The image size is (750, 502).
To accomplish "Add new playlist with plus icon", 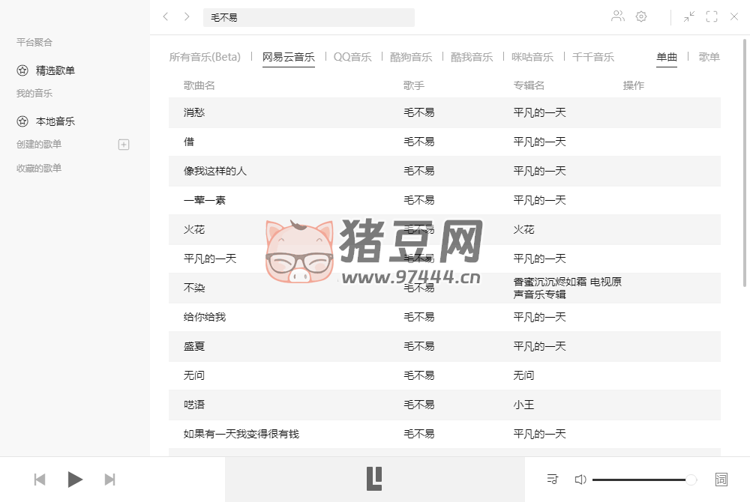I will (124, 145).
